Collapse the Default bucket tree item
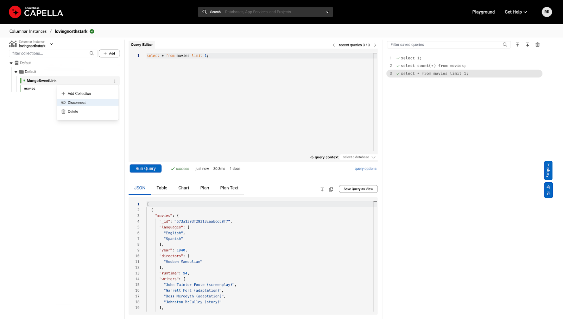 (12, 63)
